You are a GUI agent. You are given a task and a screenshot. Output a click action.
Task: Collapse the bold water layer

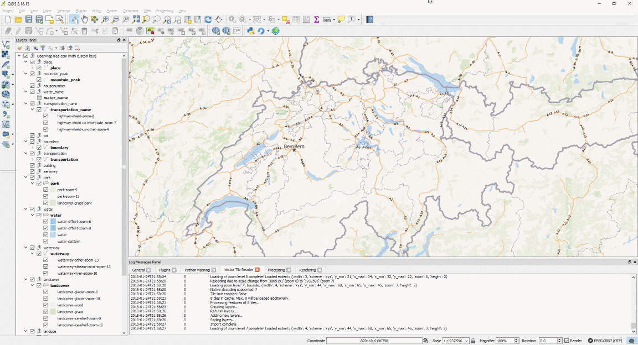[33, 216]
